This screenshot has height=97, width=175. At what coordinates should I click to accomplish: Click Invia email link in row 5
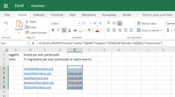click(75, 73)
